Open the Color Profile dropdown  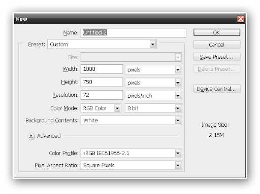[131, 153]
